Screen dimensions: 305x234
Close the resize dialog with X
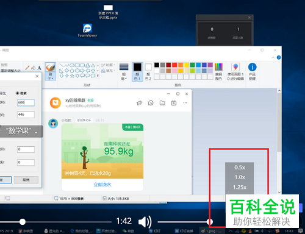(x=37, y=76)
